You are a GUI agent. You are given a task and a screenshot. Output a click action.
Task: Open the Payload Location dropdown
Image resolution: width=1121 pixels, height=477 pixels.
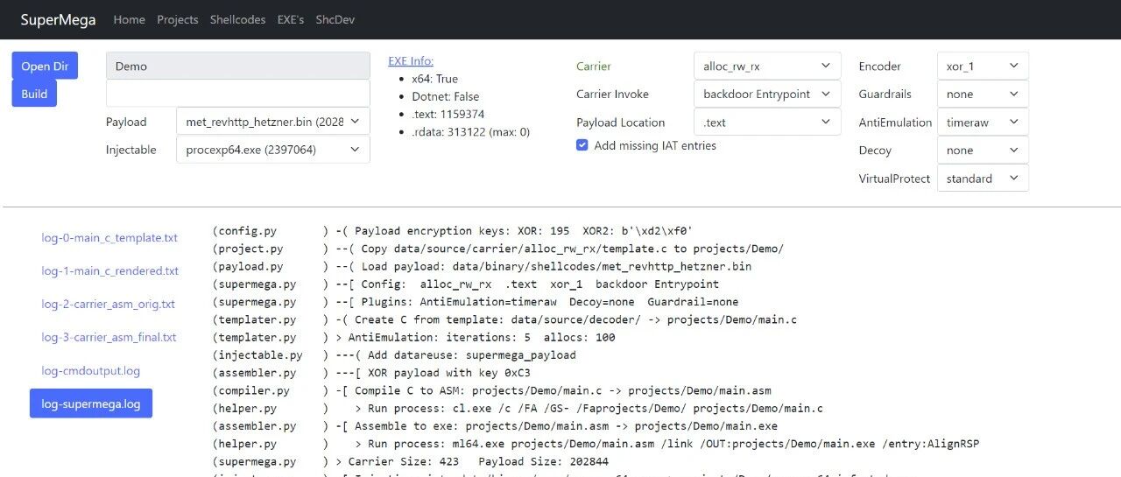point(767,122)
